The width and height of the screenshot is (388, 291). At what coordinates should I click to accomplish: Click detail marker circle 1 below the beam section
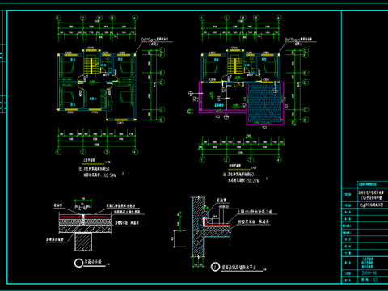[78, 263]
